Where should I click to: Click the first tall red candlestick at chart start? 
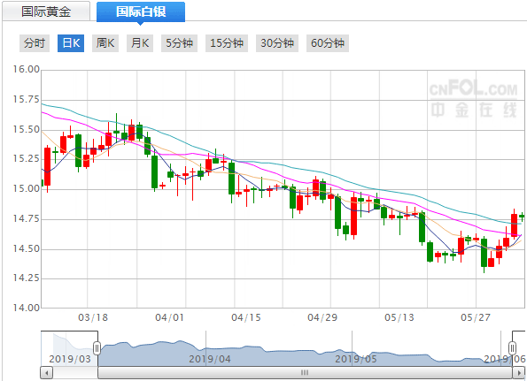[48, 167]
